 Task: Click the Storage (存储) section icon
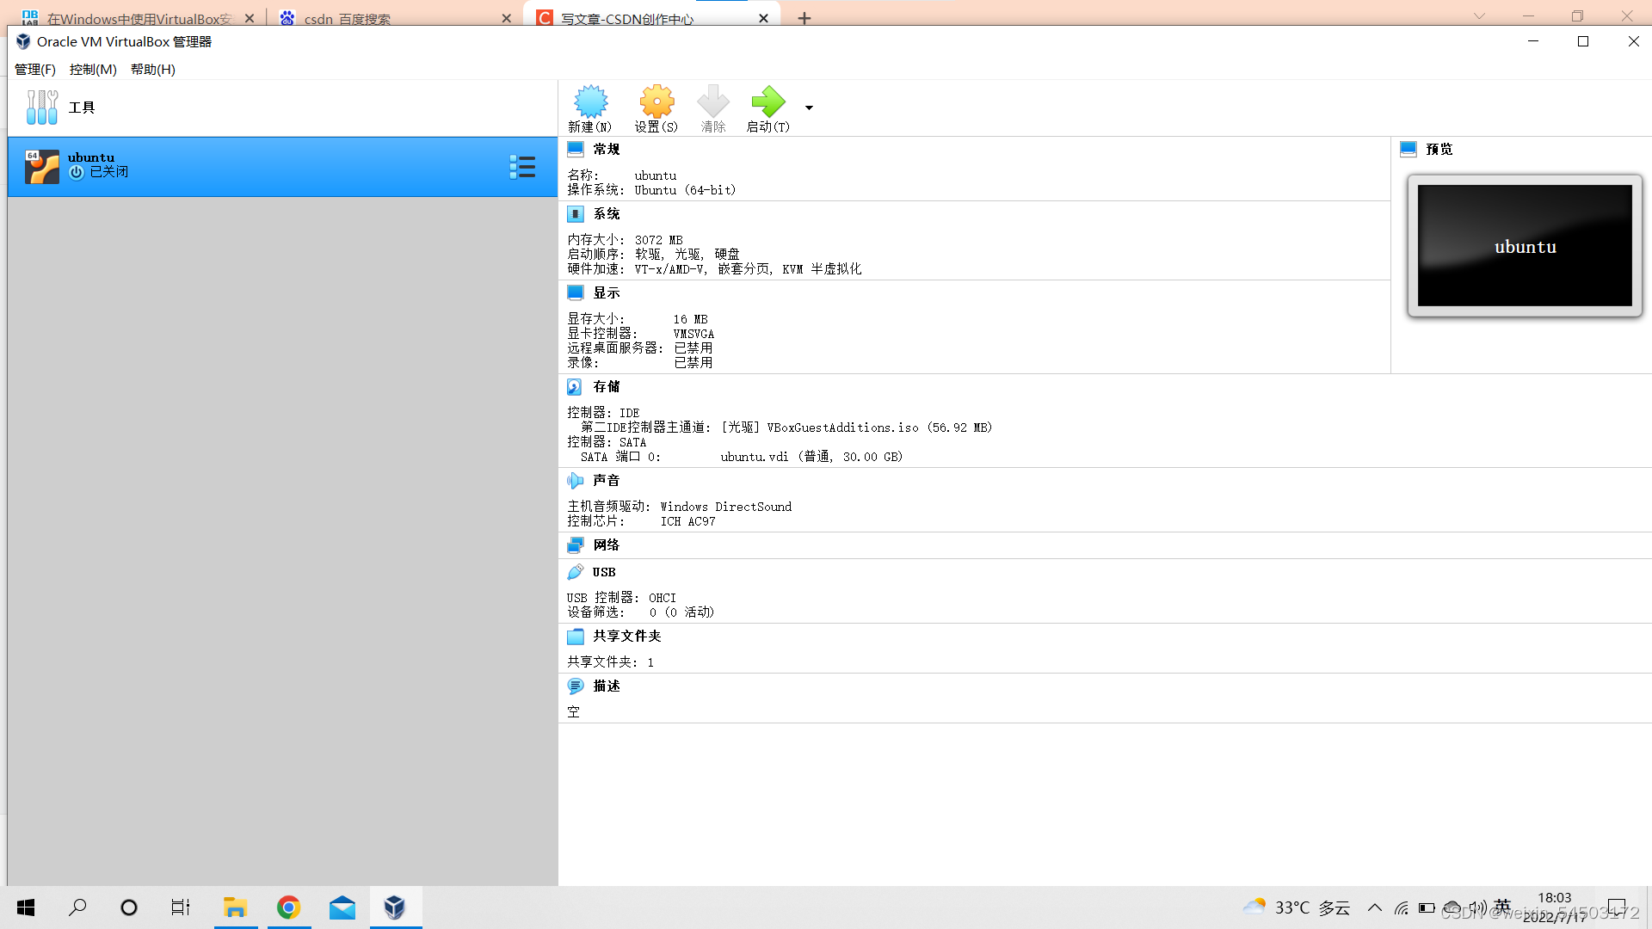coord(576,386)
